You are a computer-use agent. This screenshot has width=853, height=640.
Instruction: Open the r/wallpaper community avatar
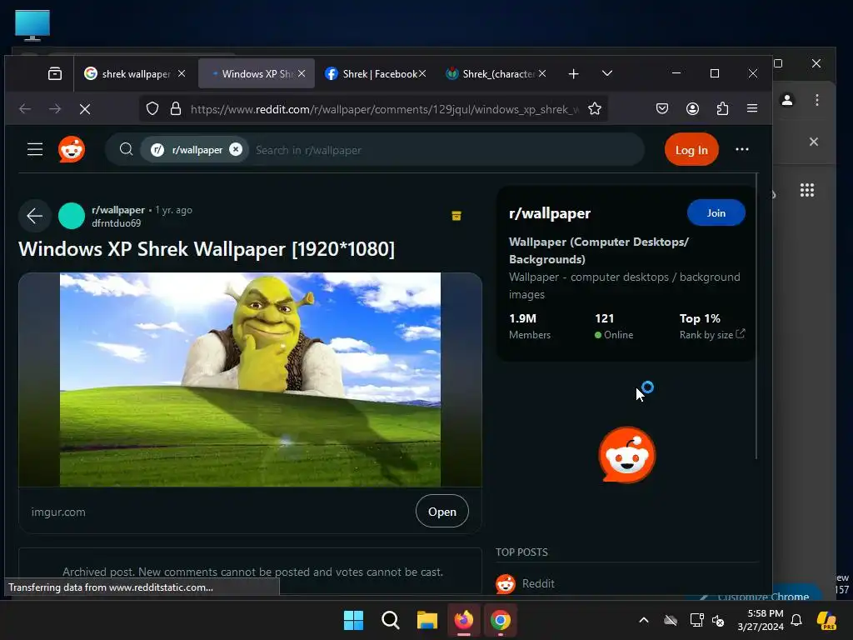click(x=72, y=216)
